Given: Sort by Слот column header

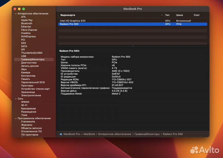Looking at the screenshot, I should [x=197, y=15].
